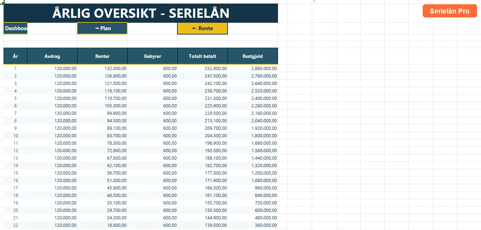This screenshot has height=230, width=481.
Task: Select the Restgjeld column header
Action: [253, 56]
